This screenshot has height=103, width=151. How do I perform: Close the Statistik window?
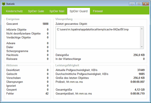146,4
